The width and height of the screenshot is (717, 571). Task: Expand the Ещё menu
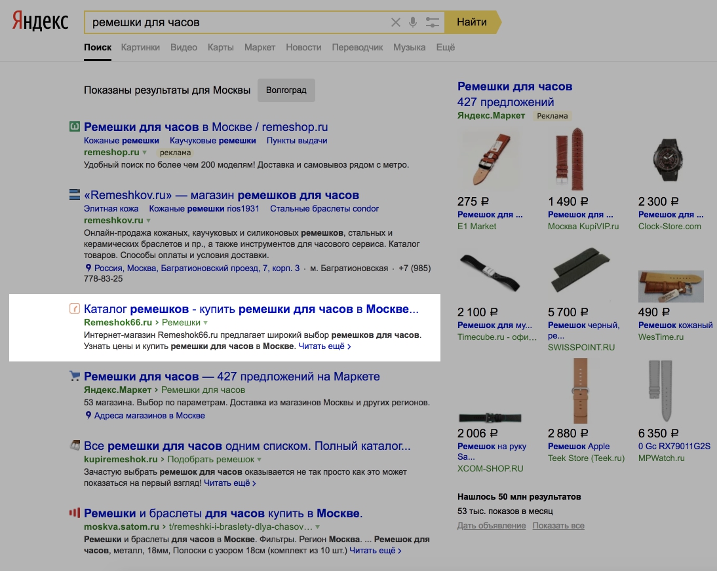[446, 48]
